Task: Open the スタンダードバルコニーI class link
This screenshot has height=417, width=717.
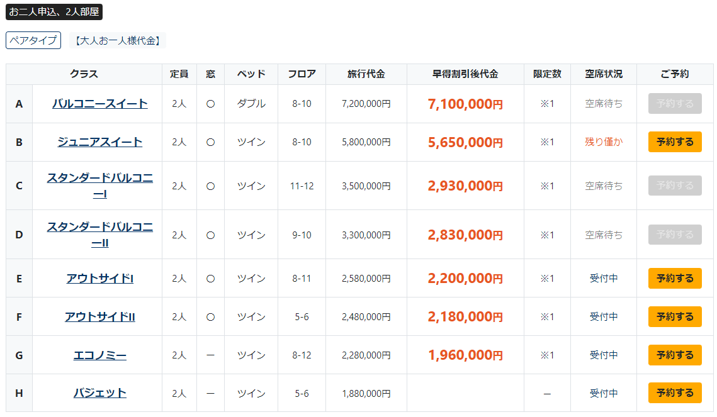Action: click(x=99, y=186)
